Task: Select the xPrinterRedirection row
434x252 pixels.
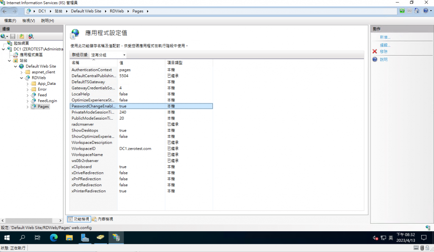Action: [141, 191]
